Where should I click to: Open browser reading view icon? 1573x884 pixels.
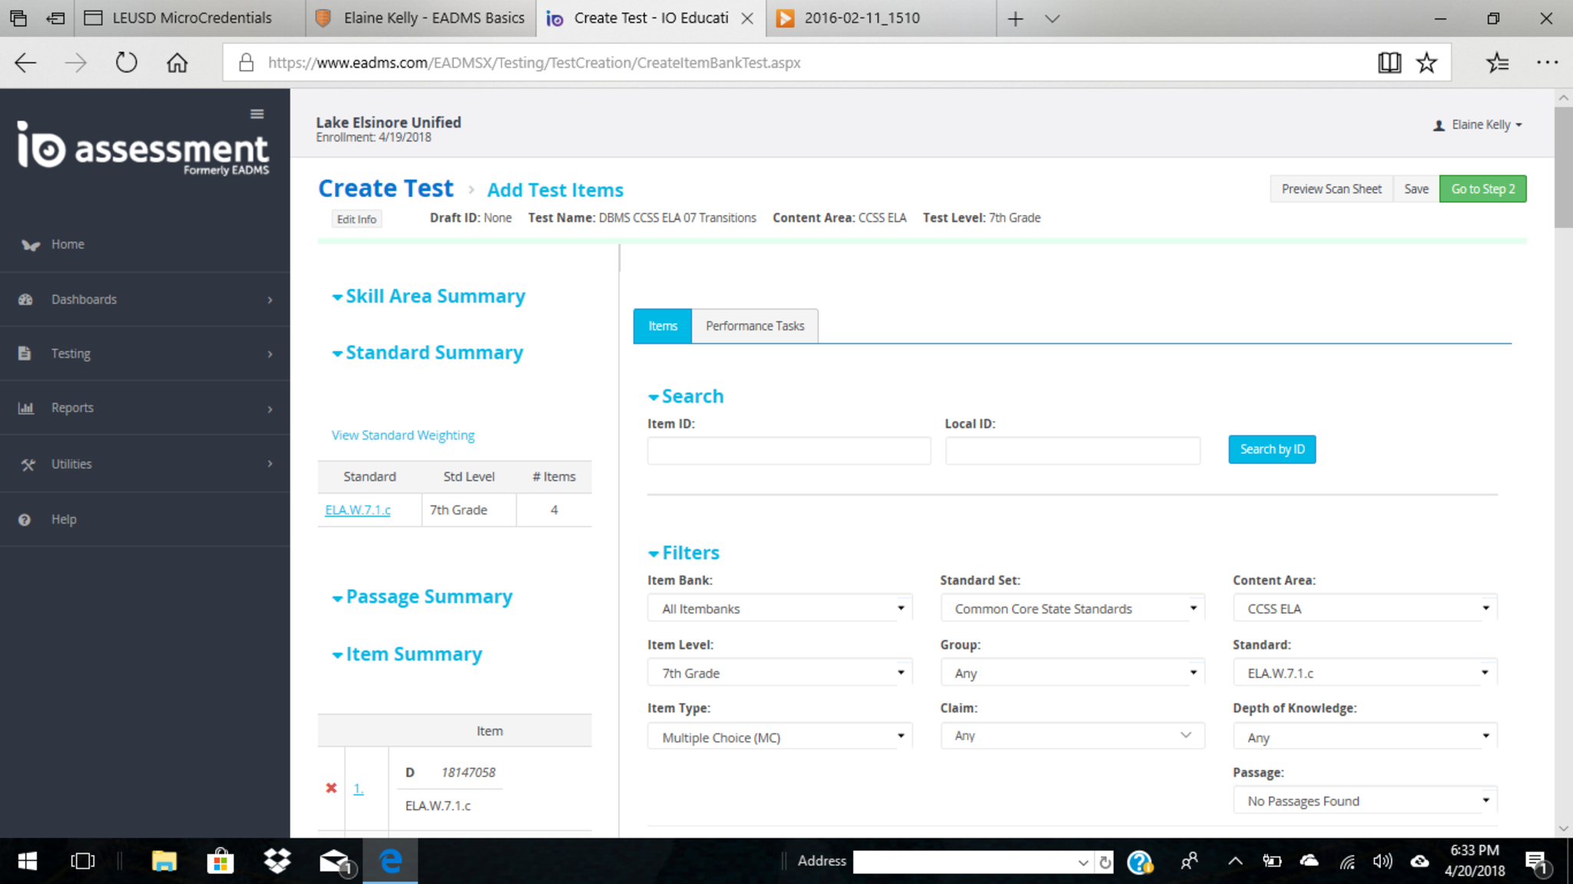tap(1389, 63)
